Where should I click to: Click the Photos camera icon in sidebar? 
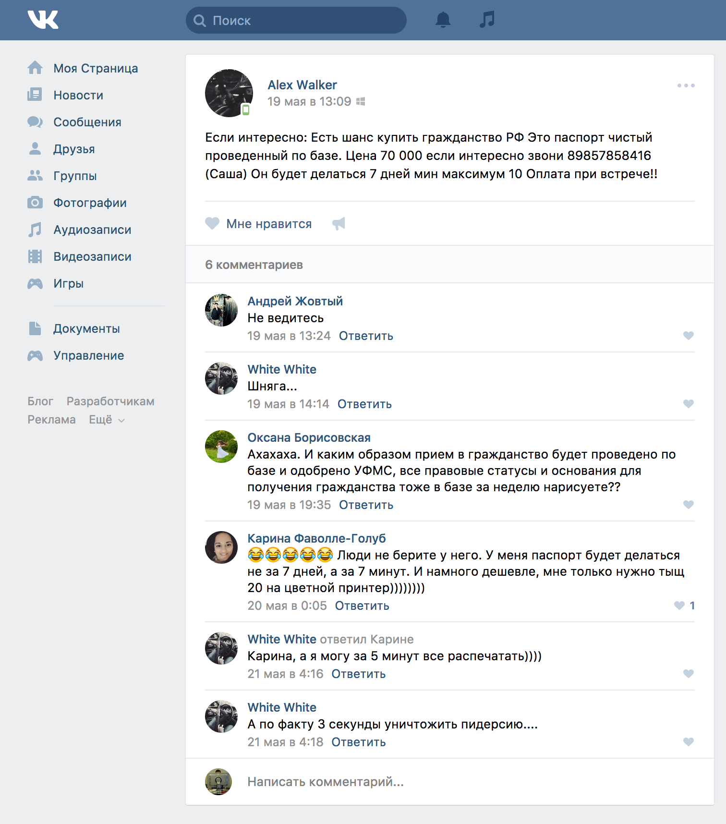[35, 203]
